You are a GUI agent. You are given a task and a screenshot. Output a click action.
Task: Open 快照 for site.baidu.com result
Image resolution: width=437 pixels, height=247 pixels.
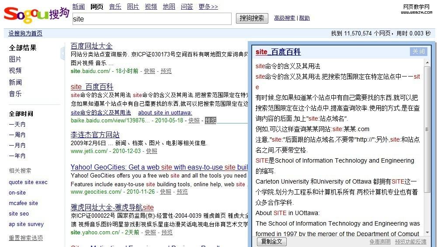149,71
